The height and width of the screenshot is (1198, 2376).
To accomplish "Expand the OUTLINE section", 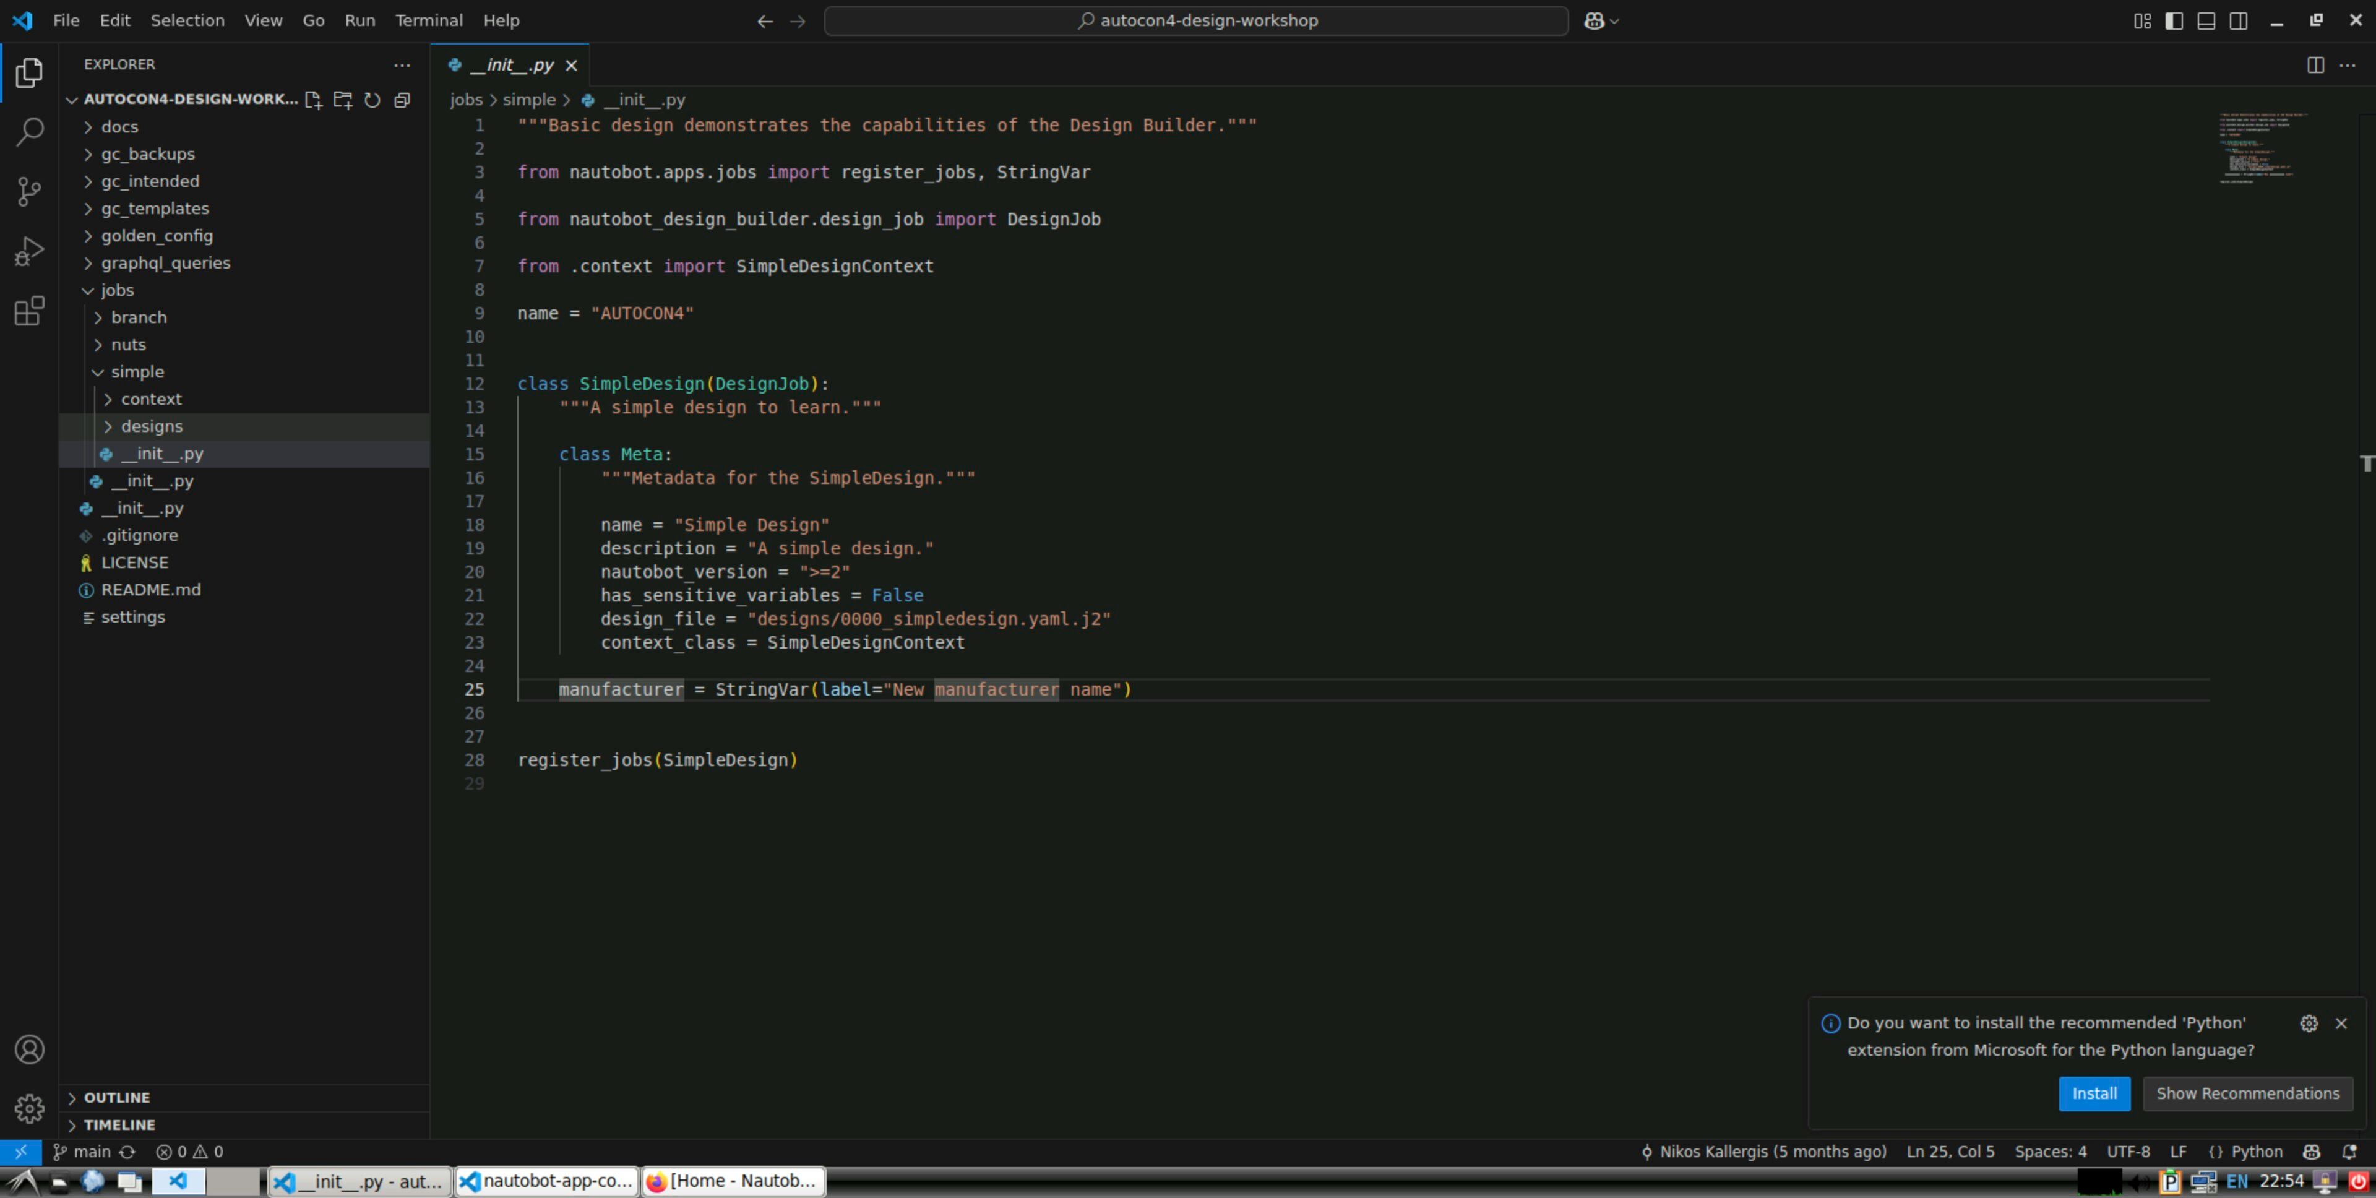I will pos(116,1098).
